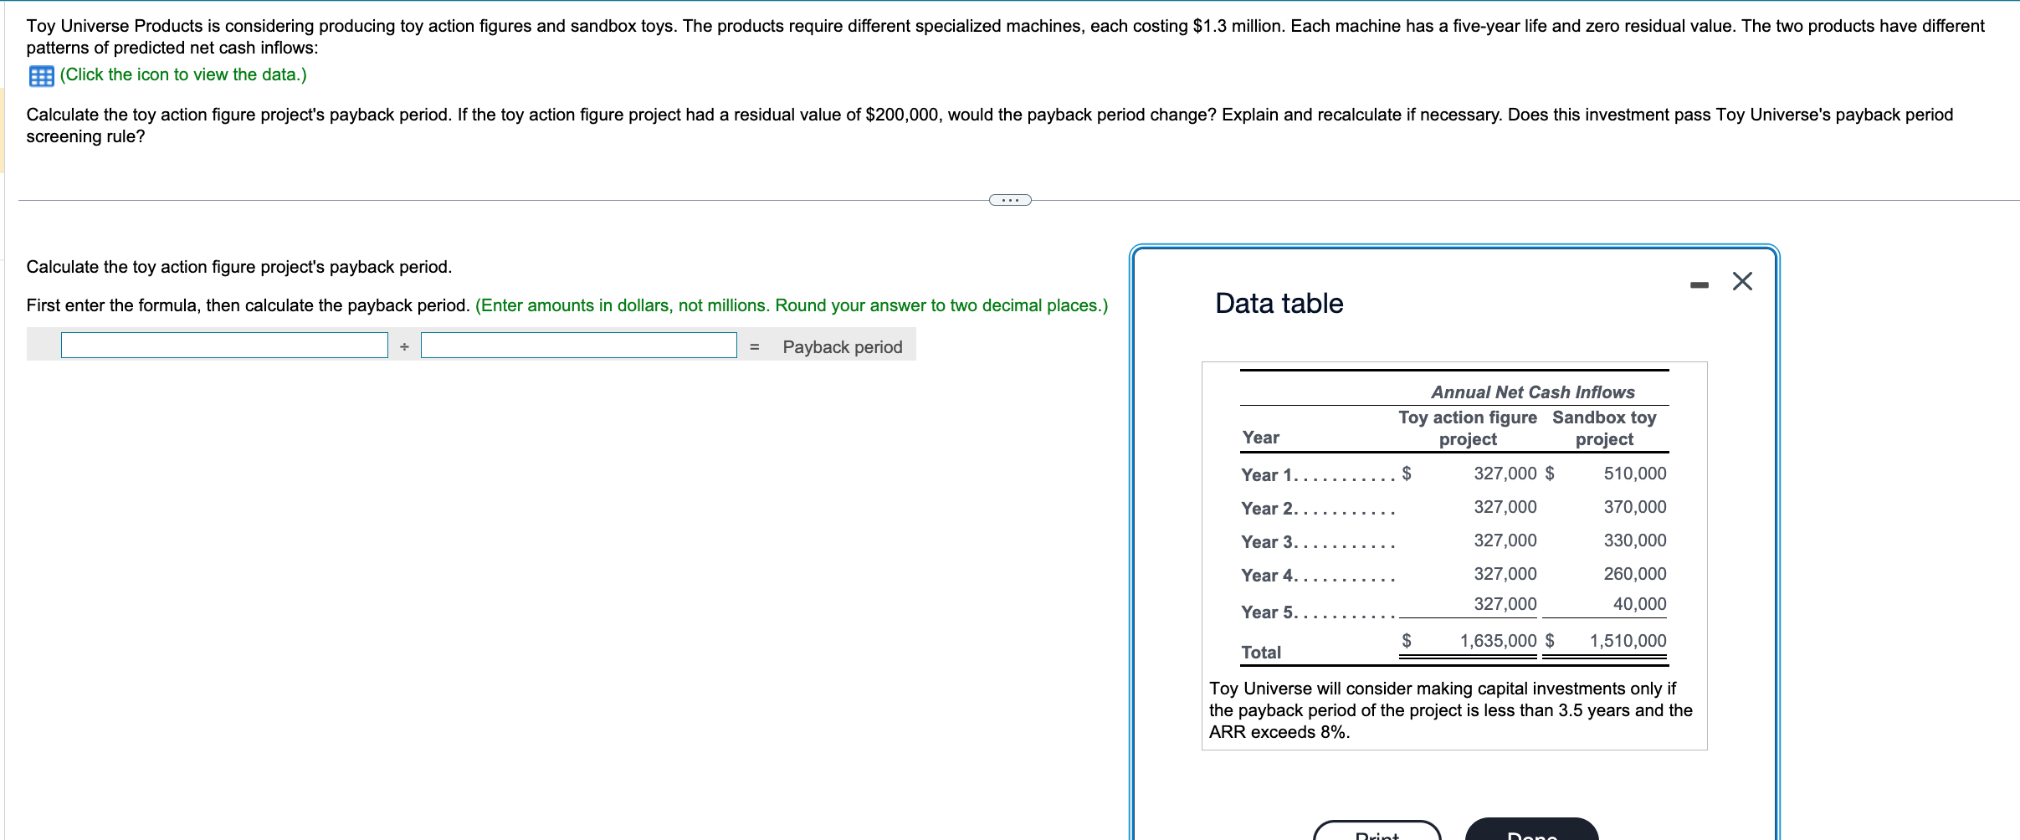
Task: Minimize the Data table dialog with the dash icon
Action: point(1700,284)
